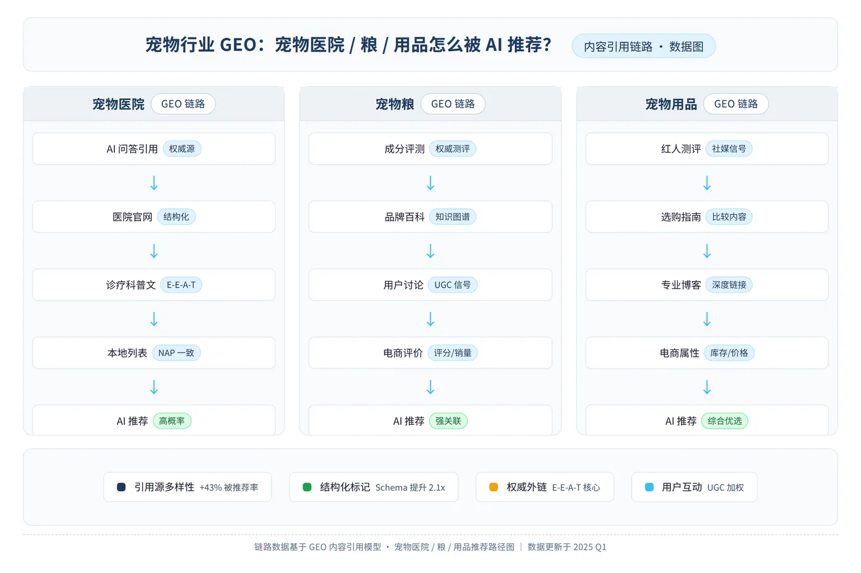This screenshot has height=573, width=861.
Task: Select the 宠物用品 column heading
Action: point(671,104)
